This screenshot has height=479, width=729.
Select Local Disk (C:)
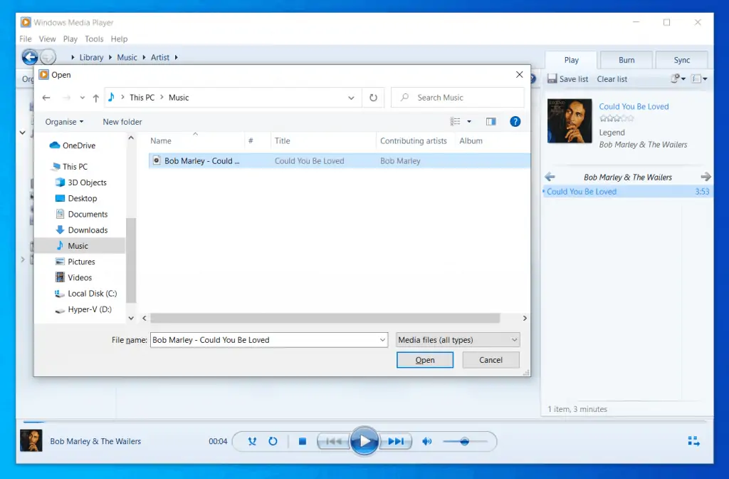click(85, 294)
